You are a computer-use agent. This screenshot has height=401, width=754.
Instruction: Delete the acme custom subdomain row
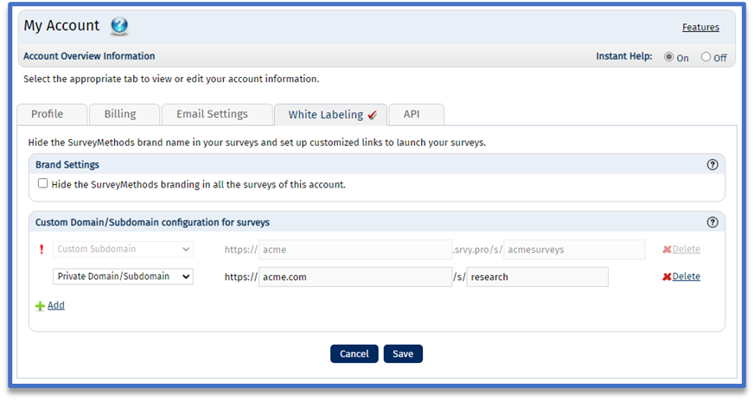pos(687,249)
